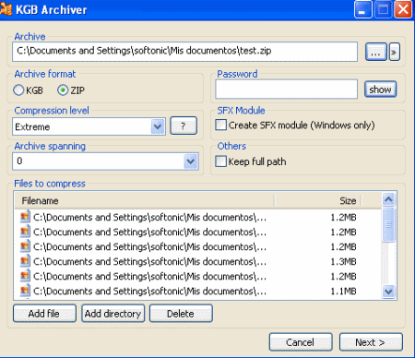Tick the Keep full path checkbox
415x358 pixels.
click(220, 161)
